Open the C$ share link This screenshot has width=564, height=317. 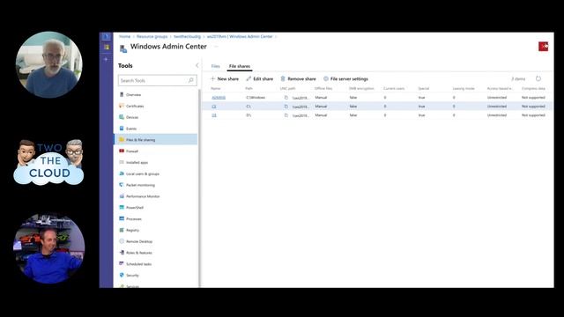click(213, 107)
